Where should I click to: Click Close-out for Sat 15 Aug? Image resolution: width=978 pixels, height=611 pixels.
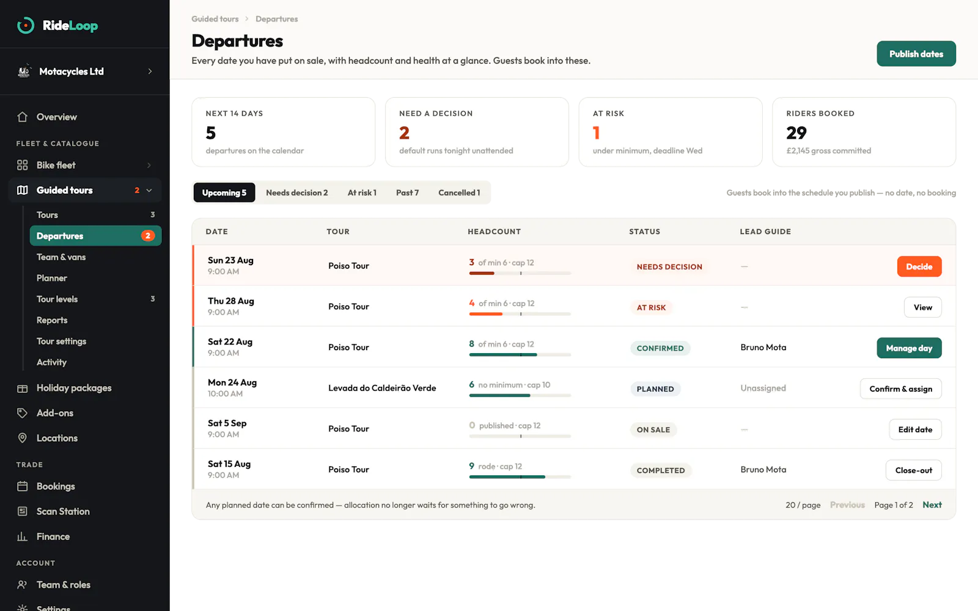click(x=914, y=470)
